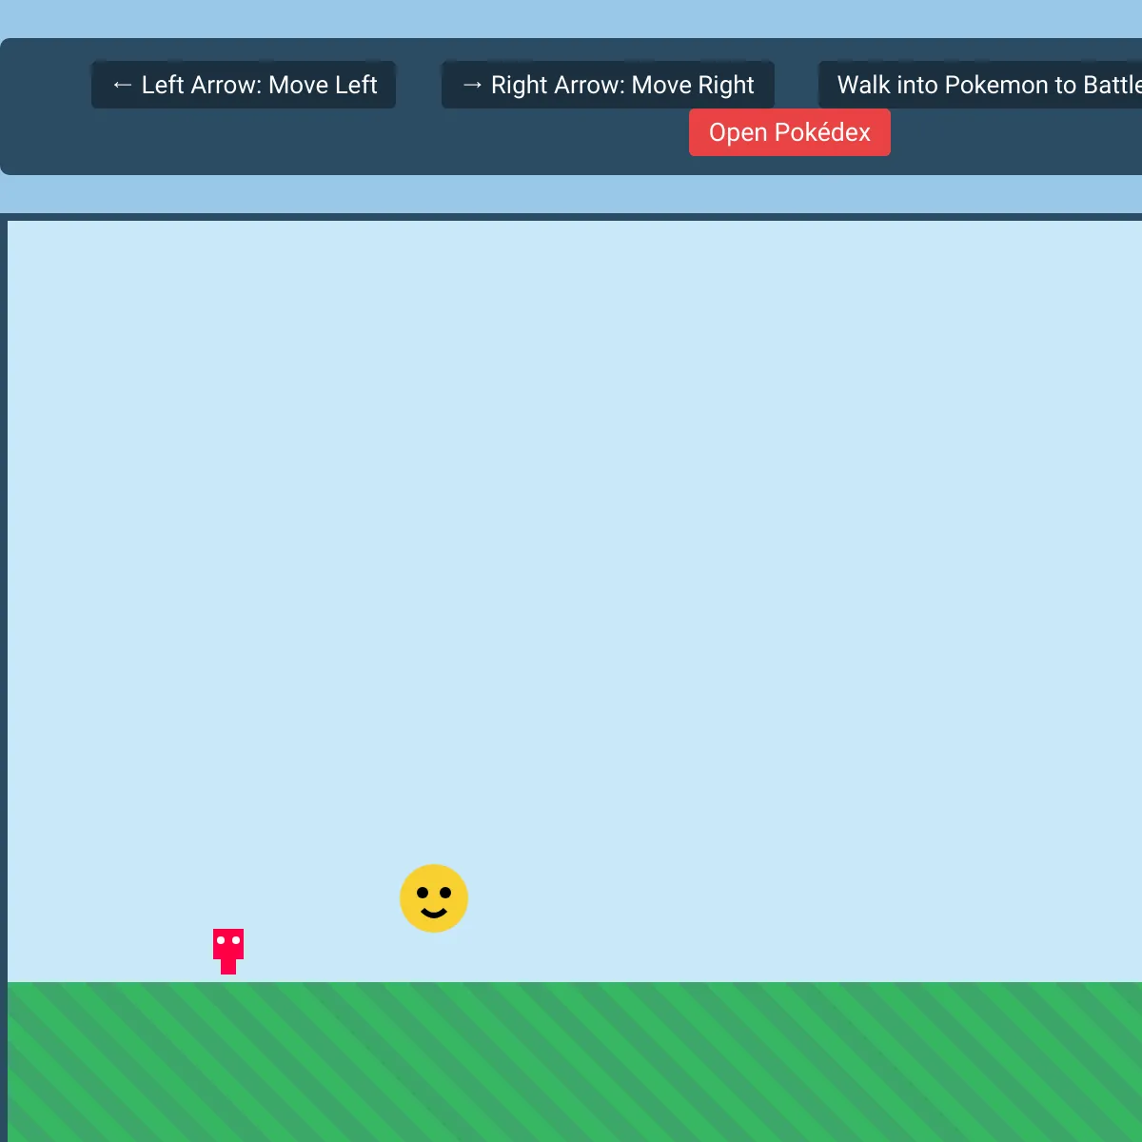Select the red player character
The image size is (1142, 1142).
pos(228,952)
